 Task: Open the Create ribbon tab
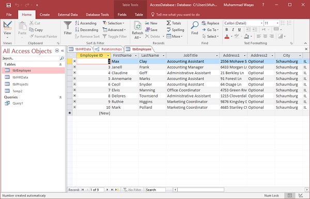[44, 14]
